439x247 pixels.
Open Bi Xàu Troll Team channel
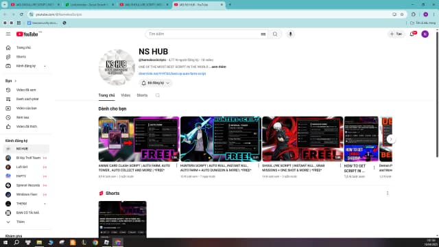point(27,158)
